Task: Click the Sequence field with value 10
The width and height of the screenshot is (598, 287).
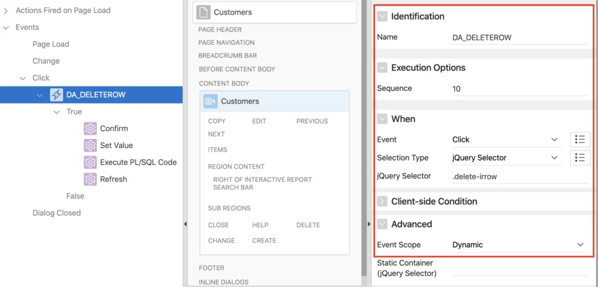Action: [520, 89]
